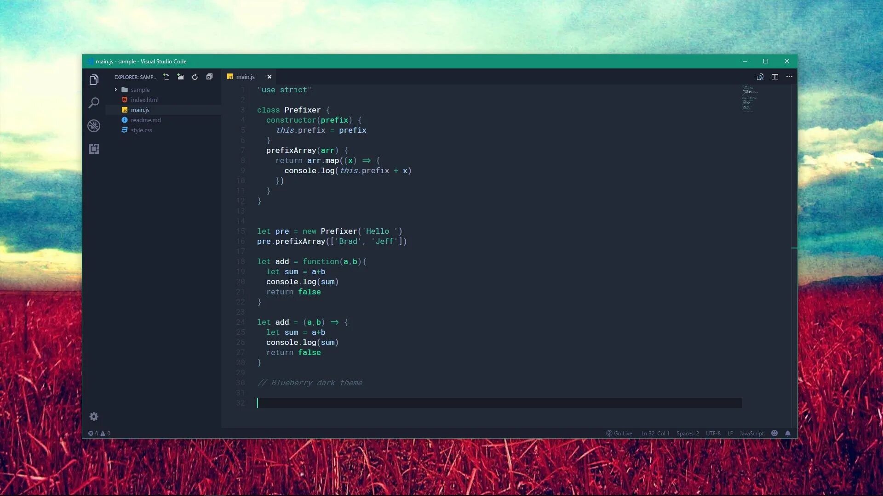Refresh the Explorer file list
The height and width of the screenshot is (496, 883).
click(195, 77)
